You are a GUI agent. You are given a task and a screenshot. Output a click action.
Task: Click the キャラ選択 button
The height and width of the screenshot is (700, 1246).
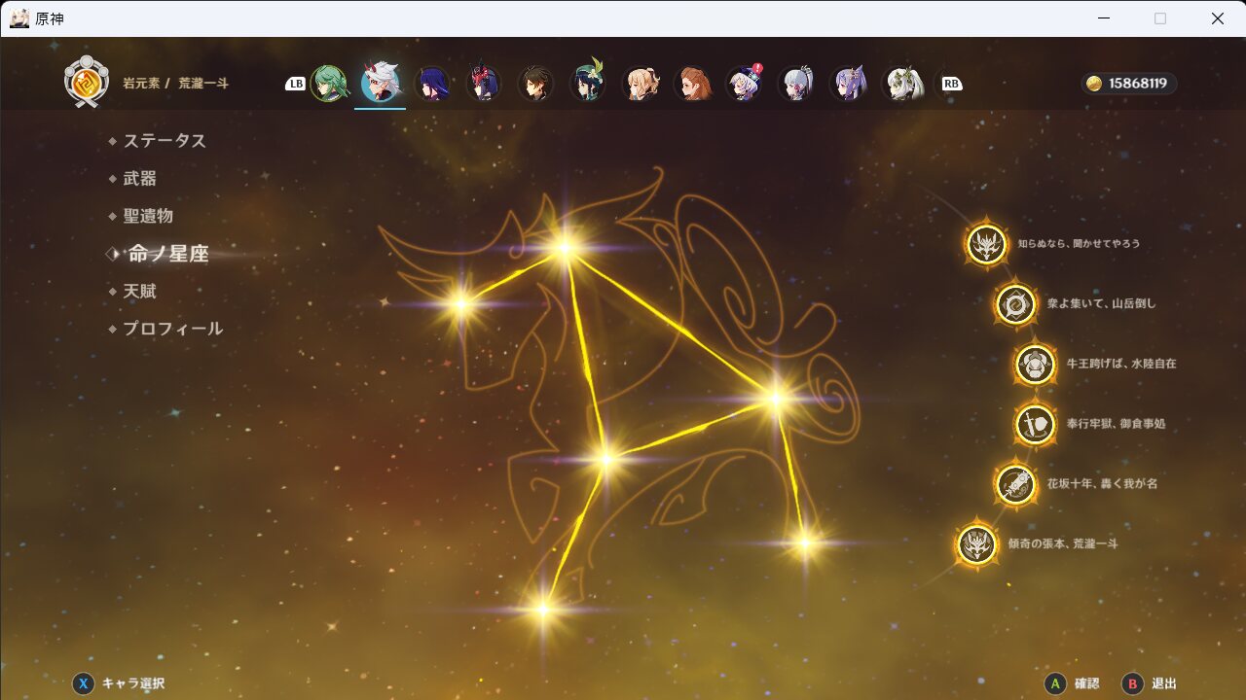coord(119,683)
